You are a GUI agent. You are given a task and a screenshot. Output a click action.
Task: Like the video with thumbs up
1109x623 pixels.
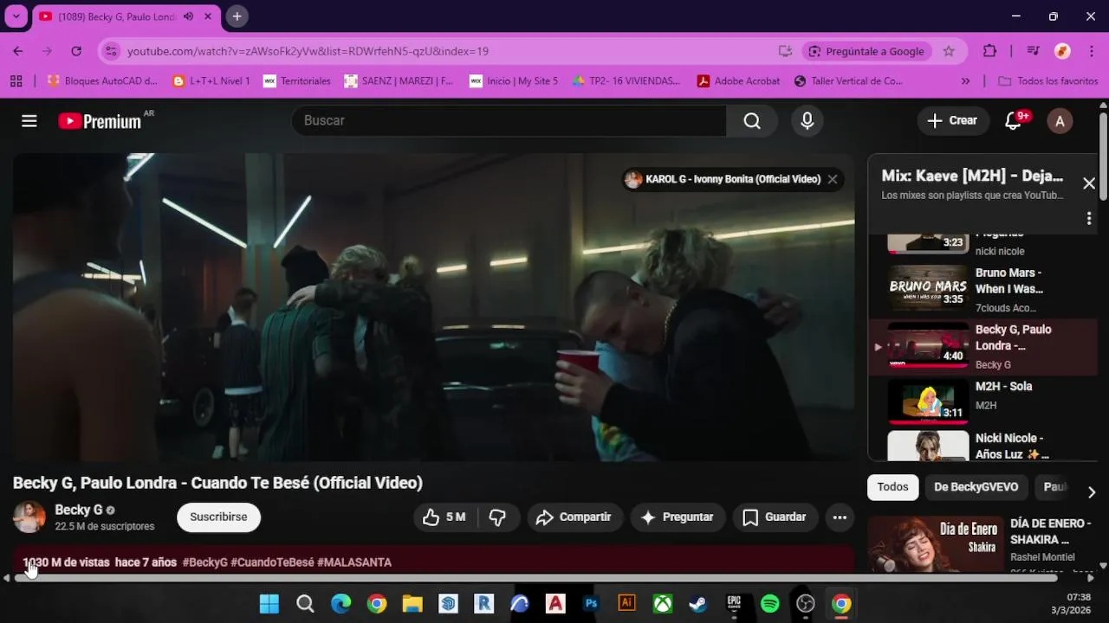445,517
